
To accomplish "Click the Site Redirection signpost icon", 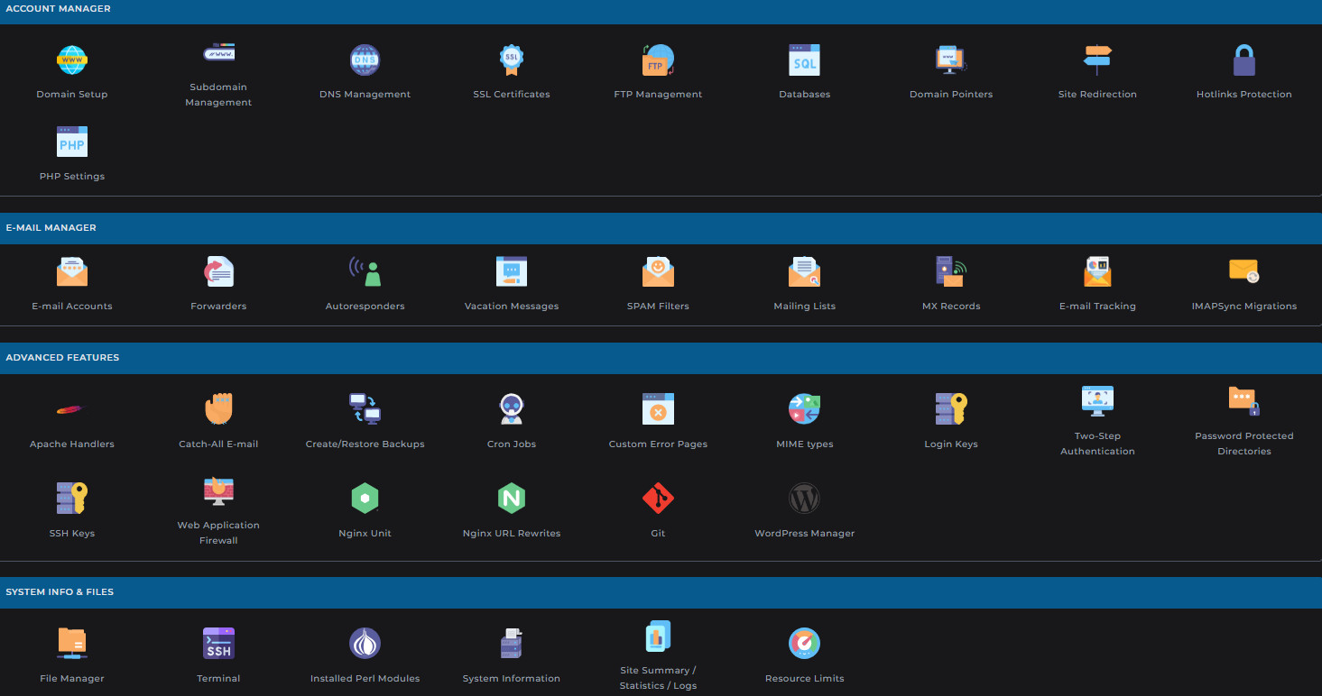I will [1097, 60].
